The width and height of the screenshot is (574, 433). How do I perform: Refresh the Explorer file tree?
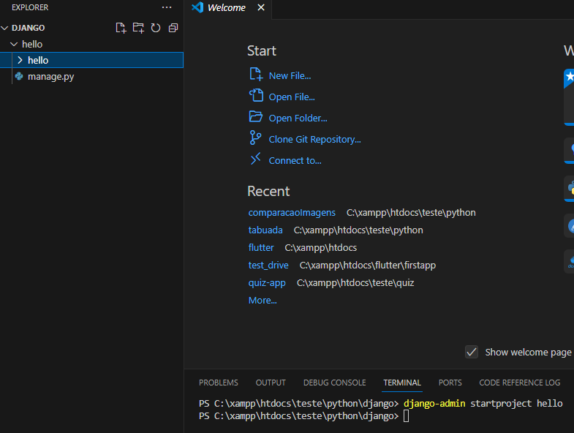156,28
